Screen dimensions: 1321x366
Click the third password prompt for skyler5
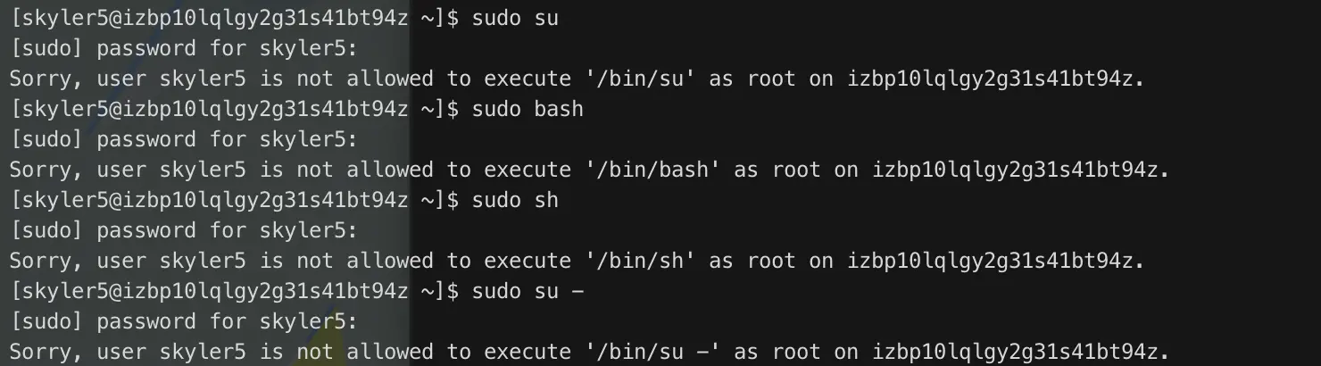pos(183,230)
